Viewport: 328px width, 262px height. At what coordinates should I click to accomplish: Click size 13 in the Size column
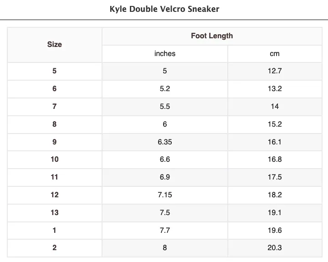(x=55, y=213)
